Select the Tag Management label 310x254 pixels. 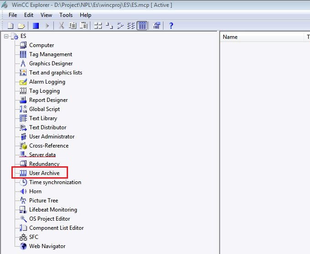(x=51, y=54)
